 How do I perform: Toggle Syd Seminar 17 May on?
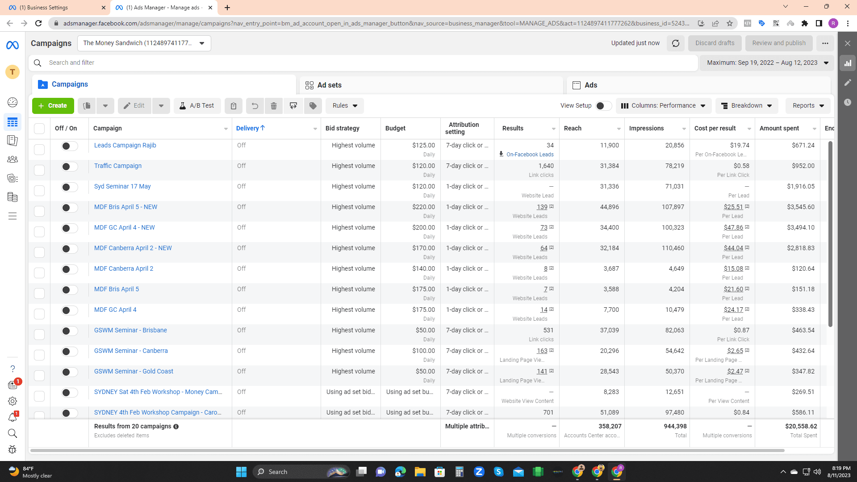tap(70, 187)
